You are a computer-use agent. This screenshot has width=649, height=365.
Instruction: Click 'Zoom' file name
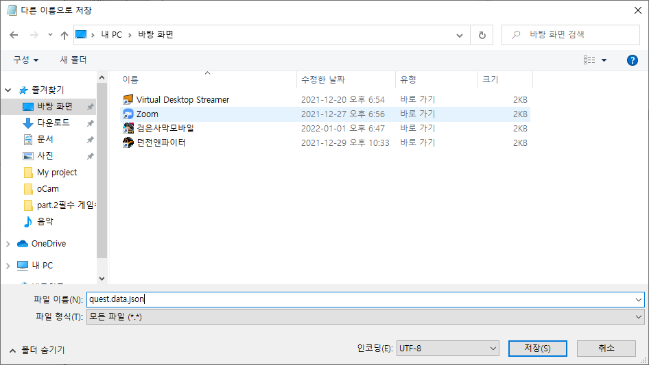(x=147, y=114)
